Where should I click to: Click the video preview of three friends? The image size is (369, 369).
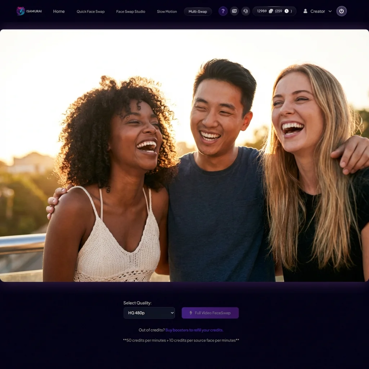coord(184,156)
